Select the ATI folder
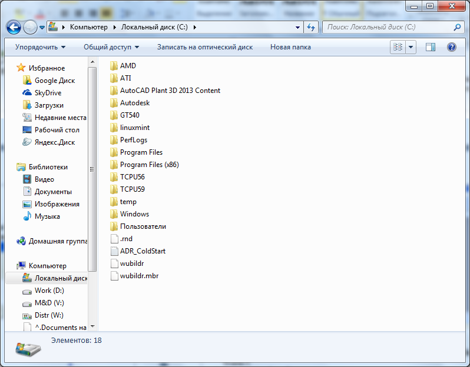The image size is (470, 367). [121, 78]
